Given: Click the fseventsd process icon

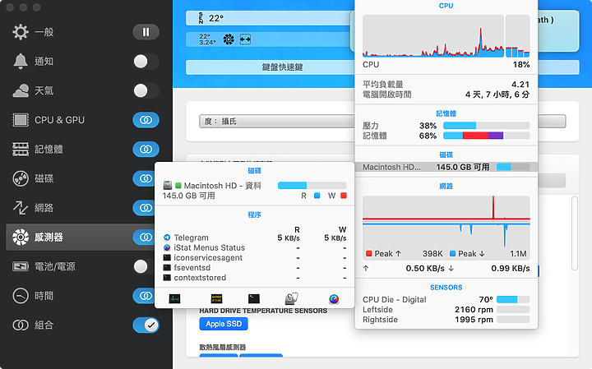Looking at the screenshot, I should point(167,268).
